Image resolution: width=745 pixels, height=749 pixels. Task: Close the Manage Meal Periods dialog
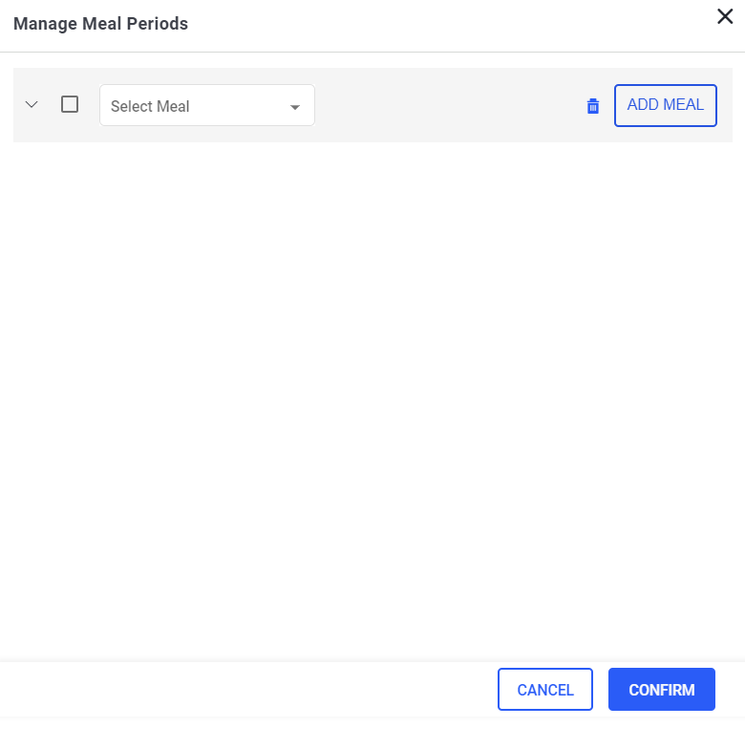point(725,16)
